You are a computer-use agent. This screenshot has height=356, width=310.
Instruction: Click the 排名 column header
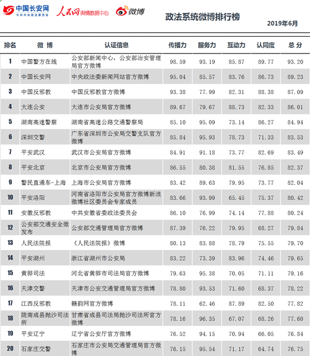pyautogui.click(x=10, y=45)
